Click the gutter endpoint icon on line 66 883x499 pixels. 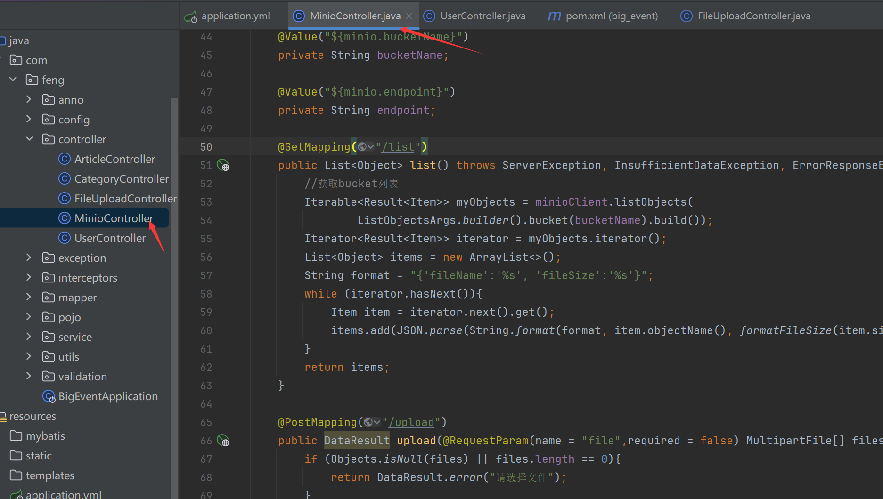[223, 441]
